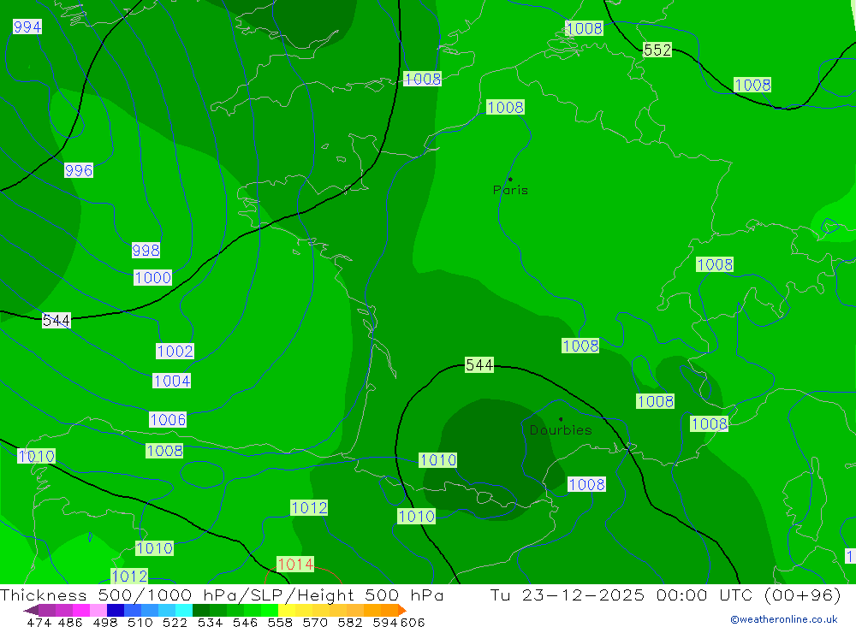Click the Dourbies location marker dot
The image size is (856, 627).
pos(561,419)
